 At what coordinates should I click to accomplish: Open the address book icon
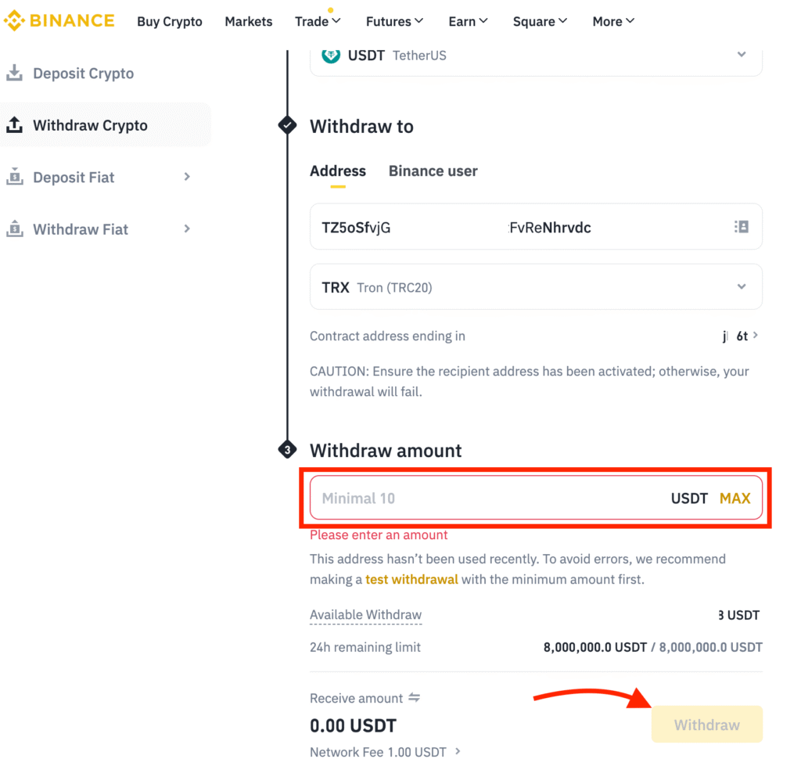(x=741, y=227)
